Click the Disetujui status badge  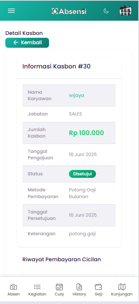(82, 174)
